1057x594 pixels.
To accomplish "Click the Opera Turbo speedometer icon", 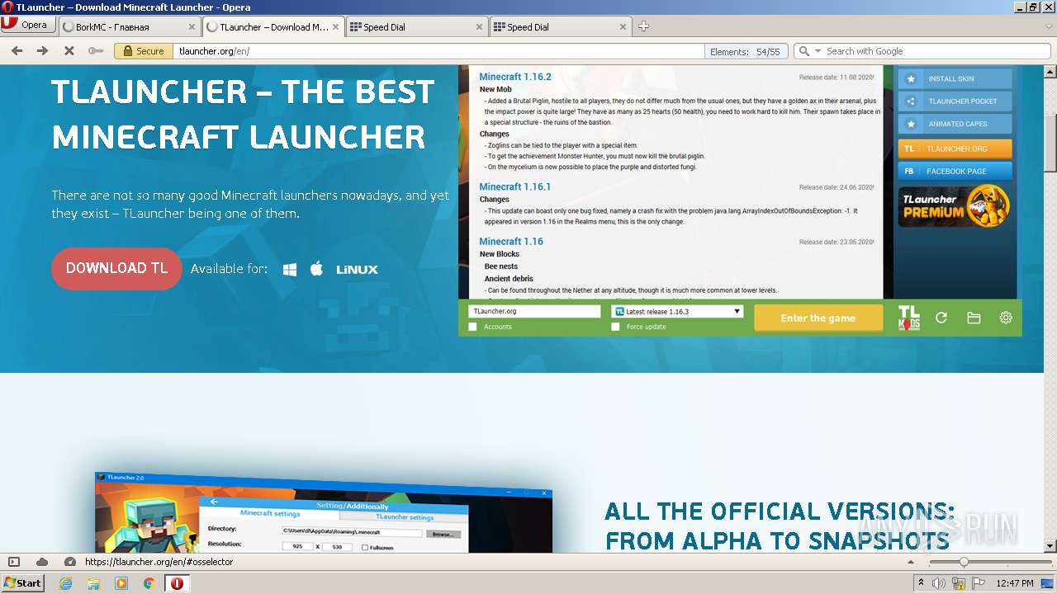I will coord(69,562).
